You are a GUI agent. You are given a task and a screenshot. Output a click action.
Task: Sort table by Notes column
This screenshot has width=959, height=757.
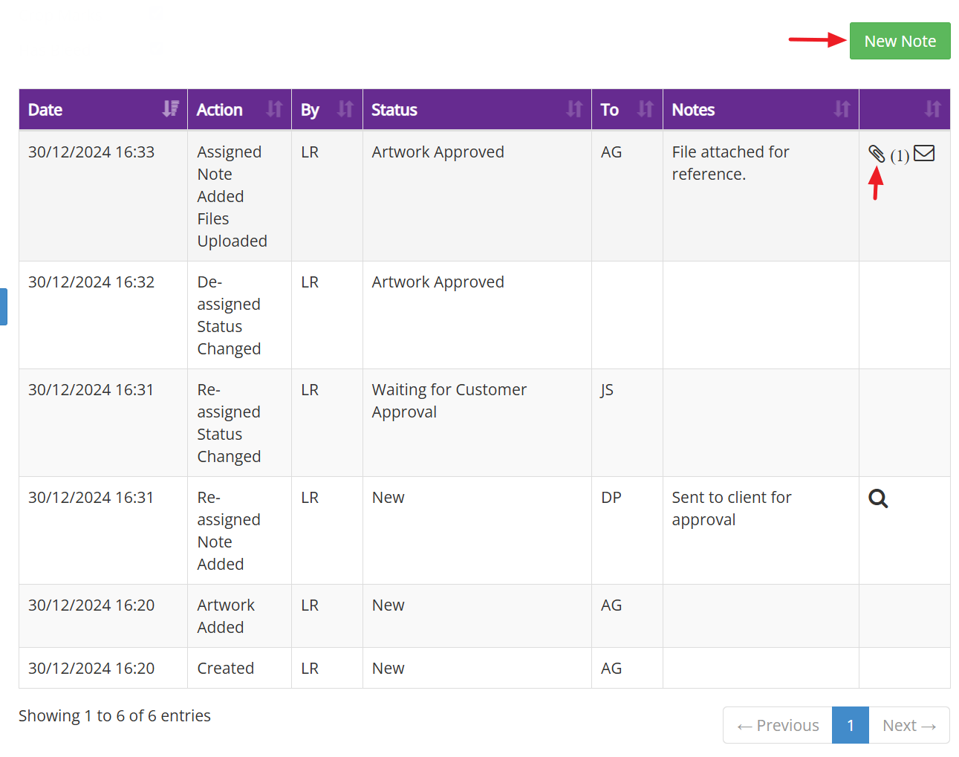[x=760, y=110]
